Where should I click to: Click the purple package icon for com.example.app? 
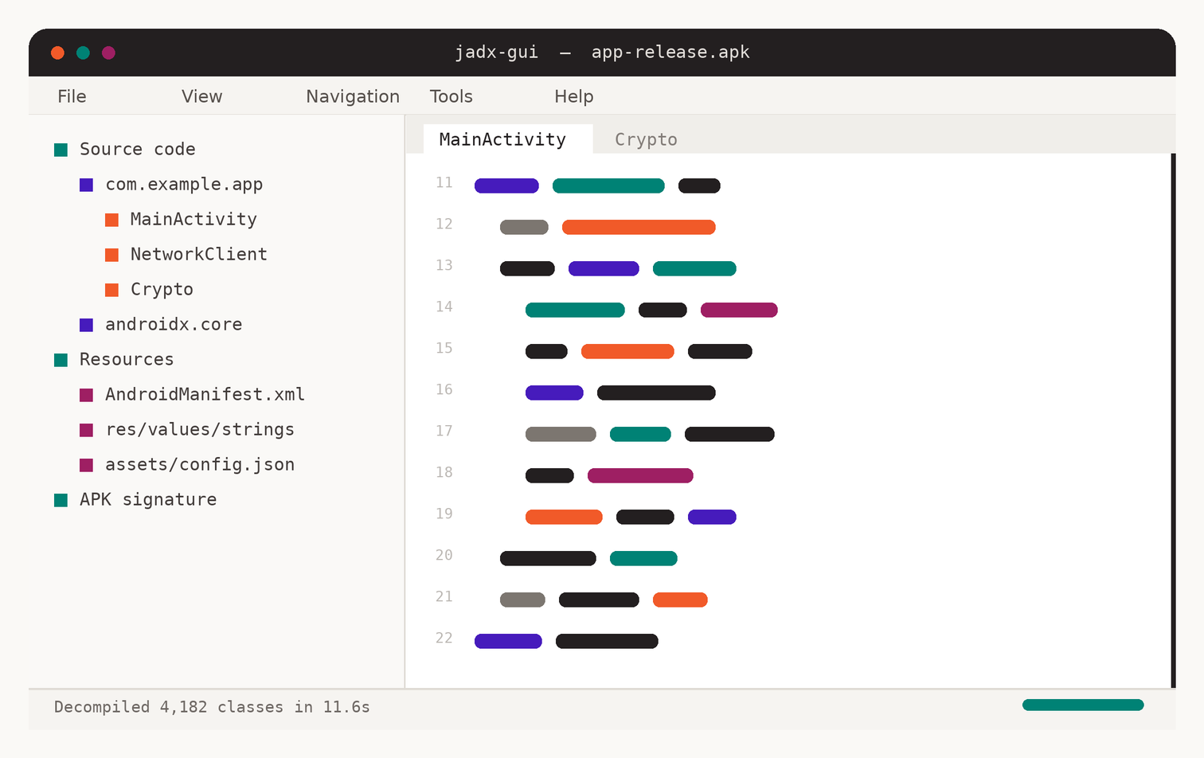pos(86,185)
